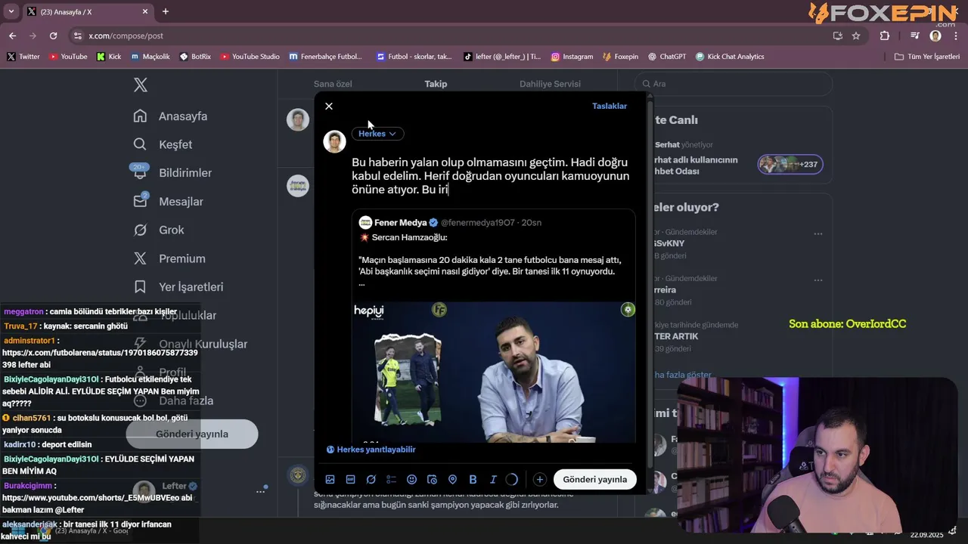This screenshot has width=968, height=544.
Task: Publish with the composer Gönderi yayınla button
Action: (595, 479)
